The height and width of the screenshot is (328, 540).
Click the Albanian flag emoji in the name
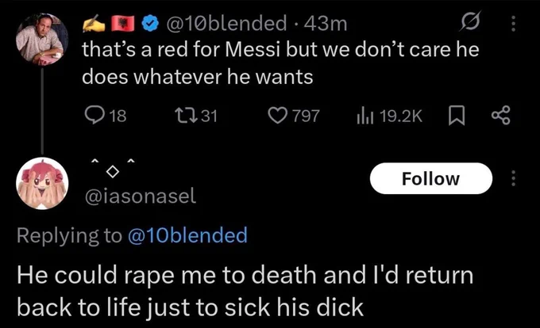122,23
